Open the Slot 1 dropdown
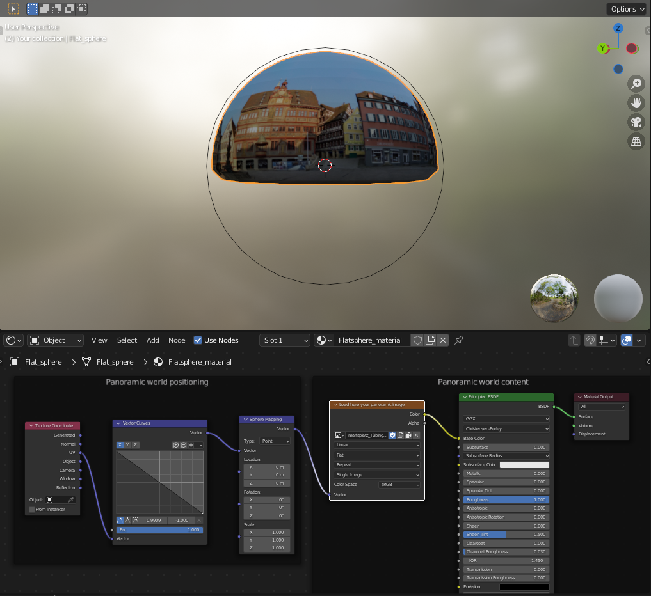This screenshot has width=651, height=596. click(x=285, y=340)
